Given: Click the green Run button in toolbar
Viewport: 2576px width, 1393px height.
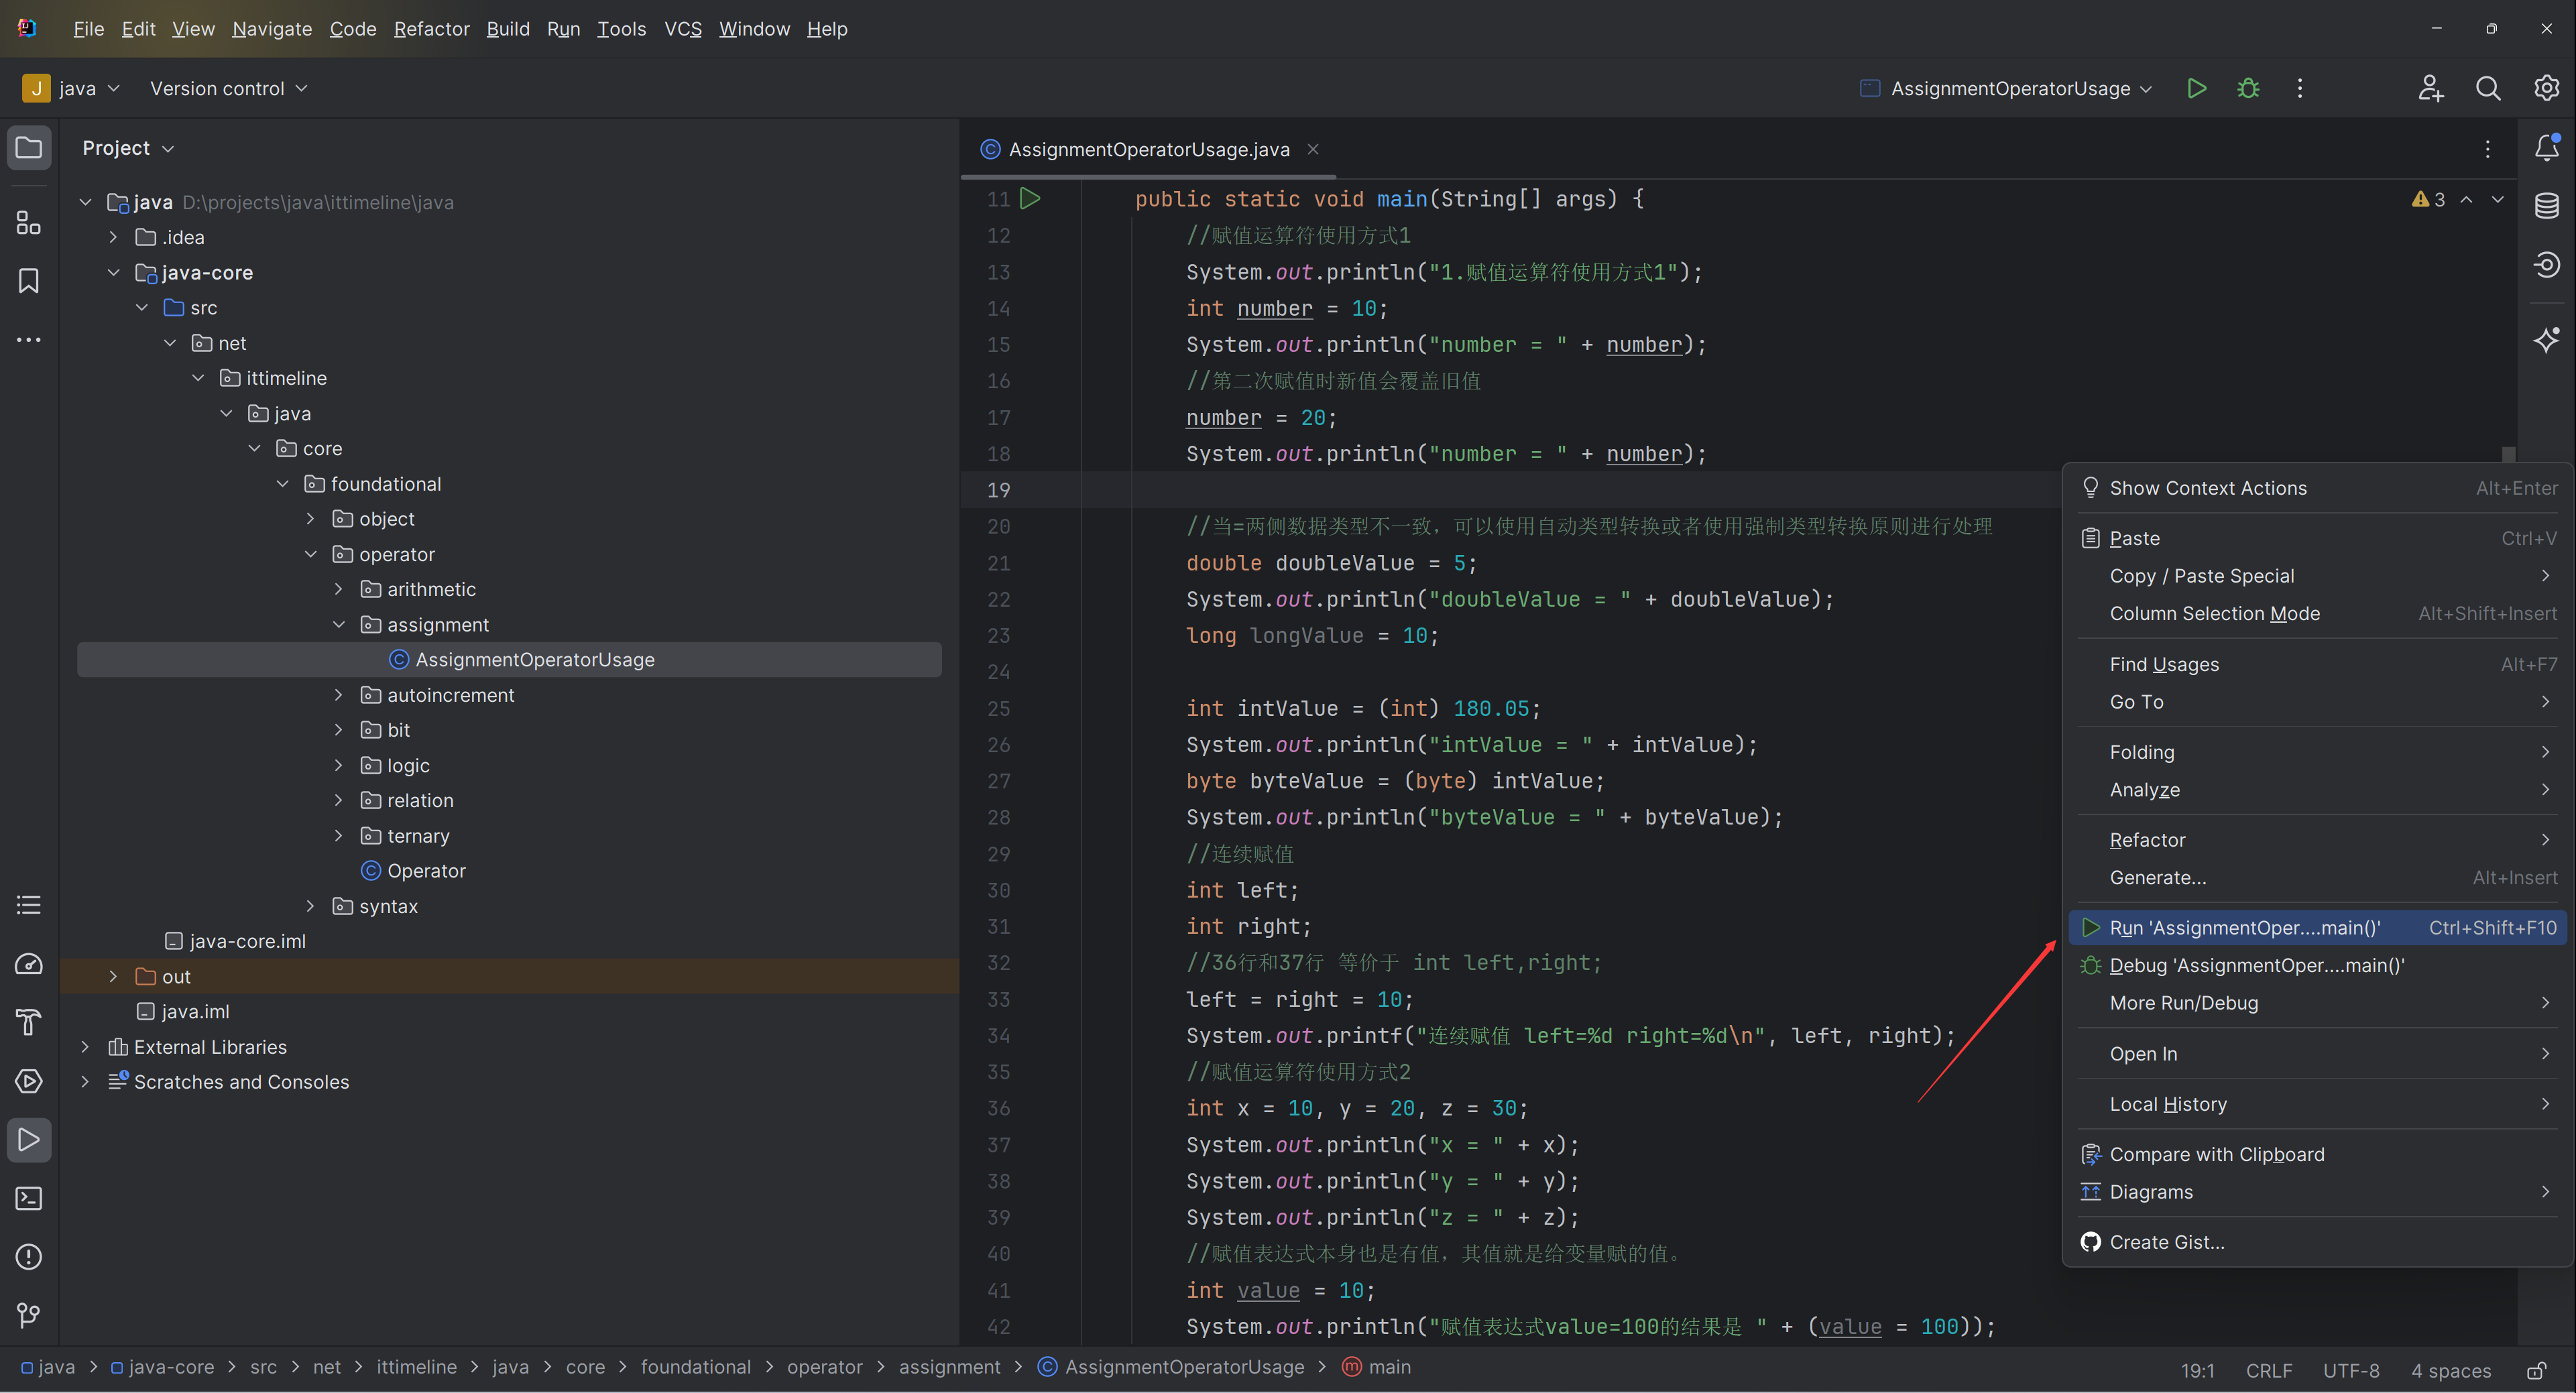Looking at the screenshot, I should (2196, 88).
